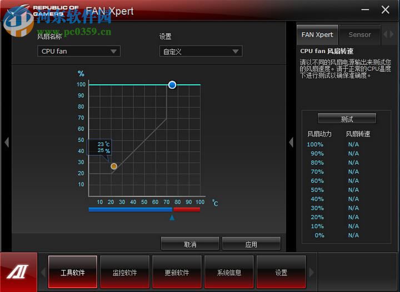Open the 自定义 settings dropdown
The width and height of the screenshot is (400, 292).
(x=201, y=52)
